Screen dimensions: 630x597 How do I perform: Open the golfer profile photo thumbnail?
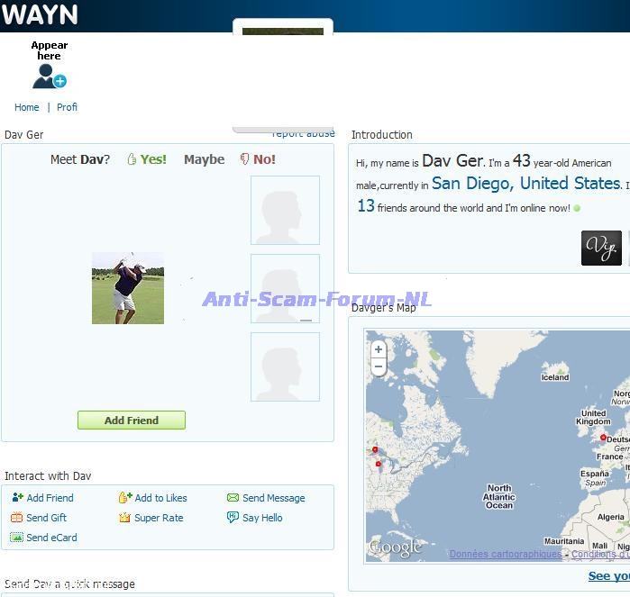[x=128, y=288]
